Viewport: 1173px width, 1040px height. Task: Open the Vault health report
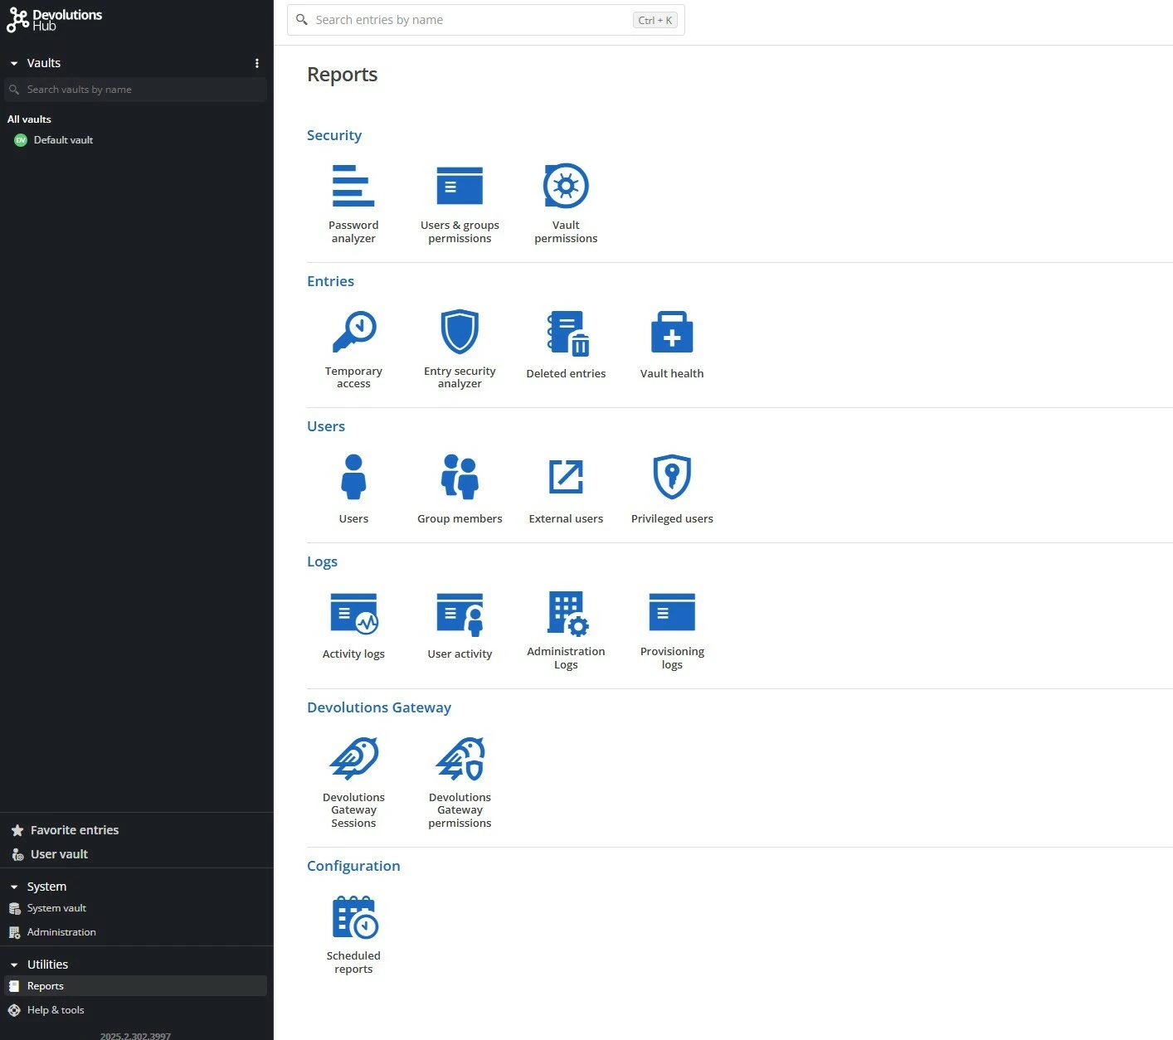point(672,345)
